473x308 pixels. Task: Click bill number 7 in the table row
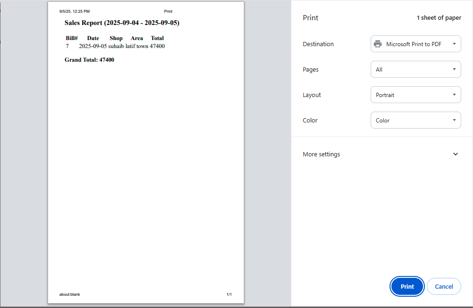pyautogui.click(x=67, y=46)
